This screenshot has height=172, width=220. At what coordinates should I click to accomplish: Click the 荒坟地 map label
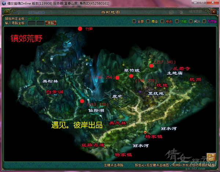156,93
